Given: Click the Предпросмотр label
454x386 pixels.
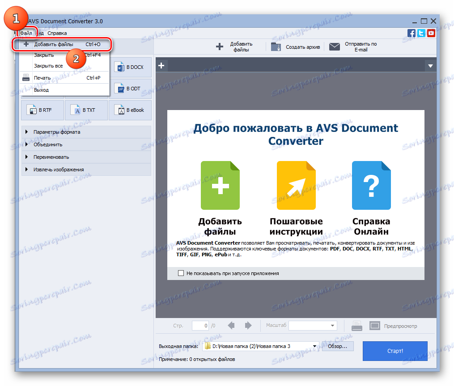Looking at the screenshot, I should pos(400,326).
